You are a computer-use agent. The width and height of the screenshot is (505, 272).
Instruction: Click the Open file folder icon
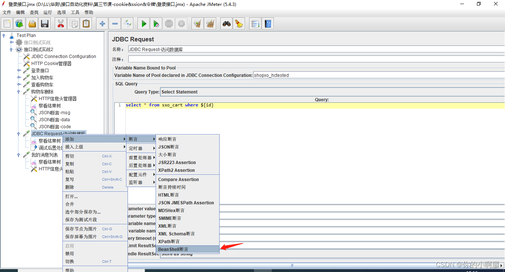click(x=32, y=24)
